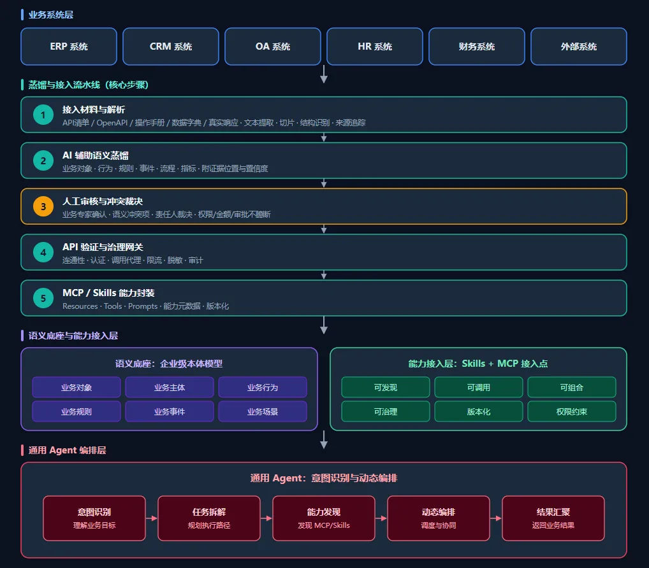
Task: Select the AI 辅助语义蒸馏 step title
Action: click(x=96, y=155)
